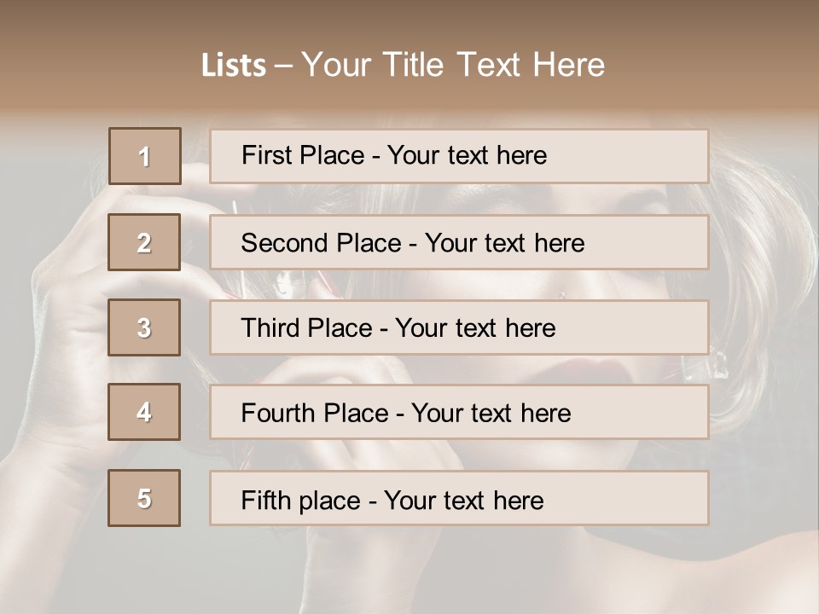819x614 pixels.
Task: Select the number 2 square
Action: coord(144,243)
